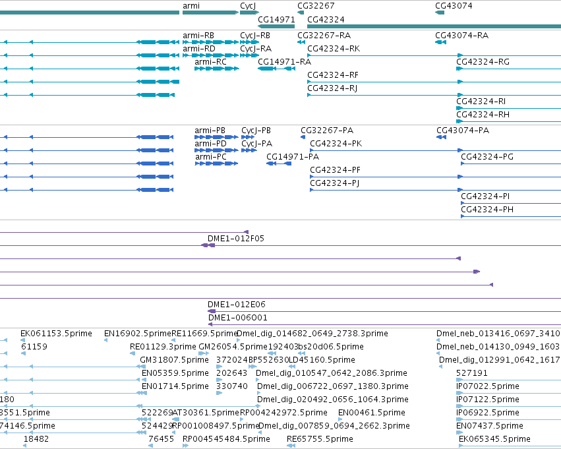
Task: Select the 61159 EST label
Action: coord(34,347)
